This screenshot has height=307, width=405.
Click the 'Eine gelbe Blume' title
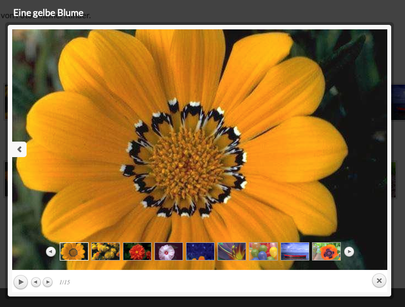49,12
